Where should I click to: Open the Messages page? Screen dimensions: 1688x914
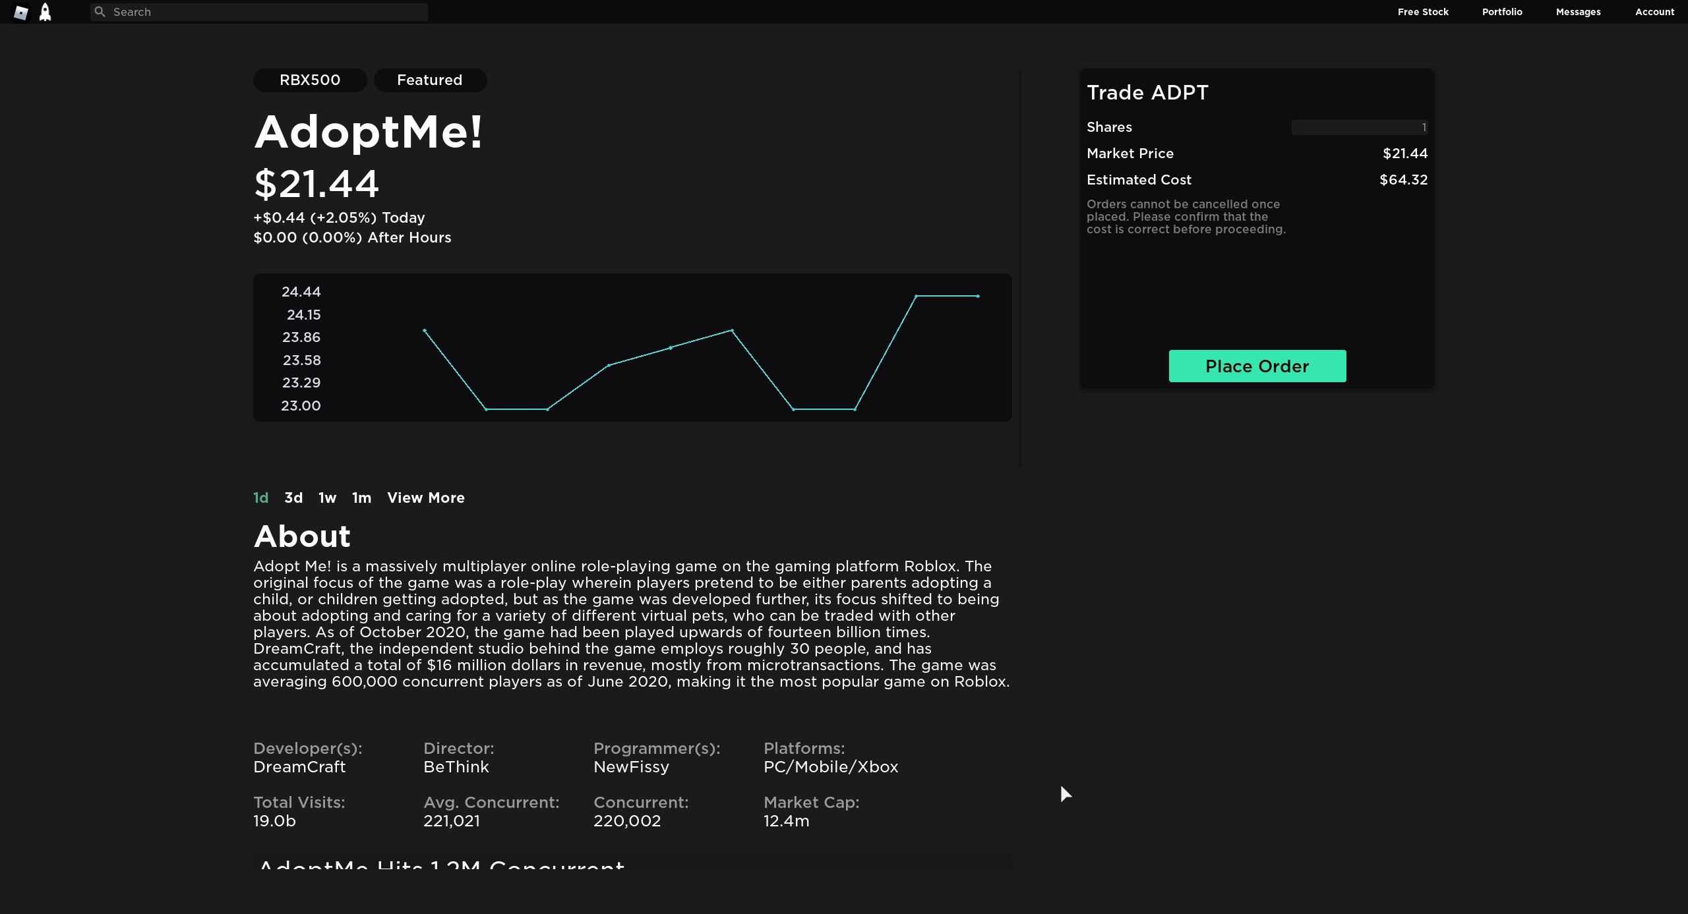pyautogui.click(x=1578, y=12)
